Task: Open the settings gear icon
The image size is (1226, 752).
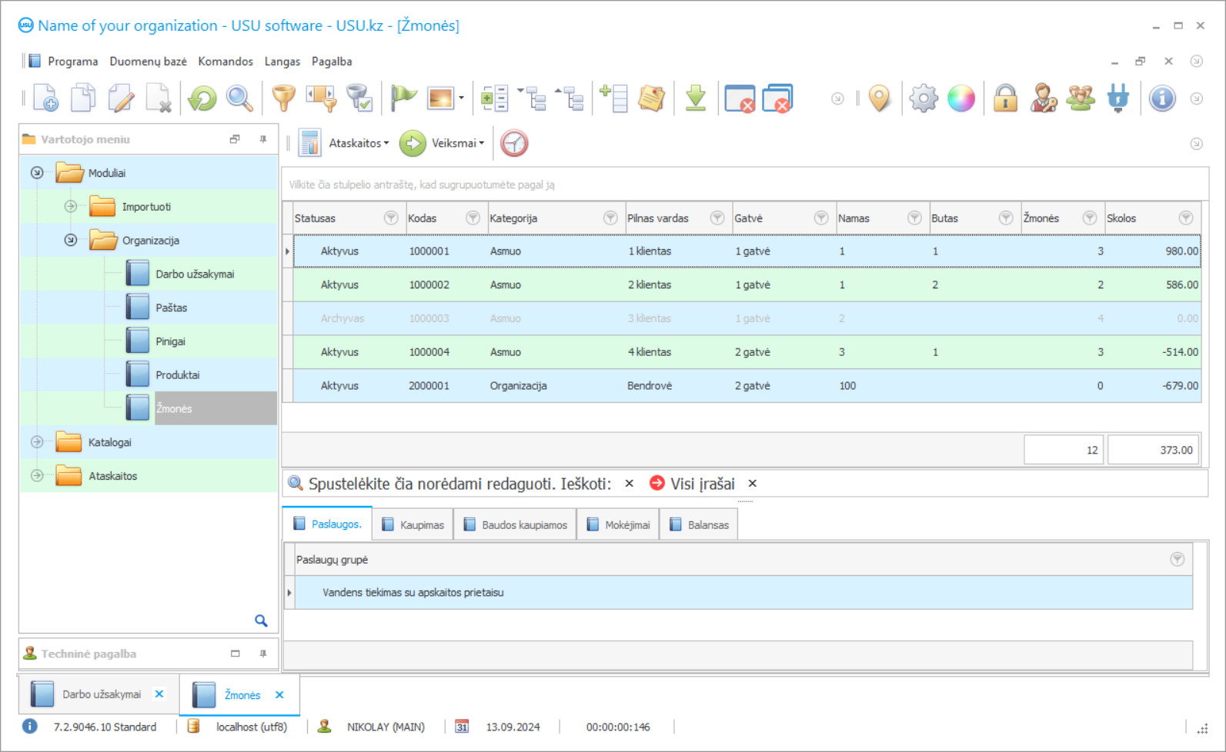Action: pos(924,98)
